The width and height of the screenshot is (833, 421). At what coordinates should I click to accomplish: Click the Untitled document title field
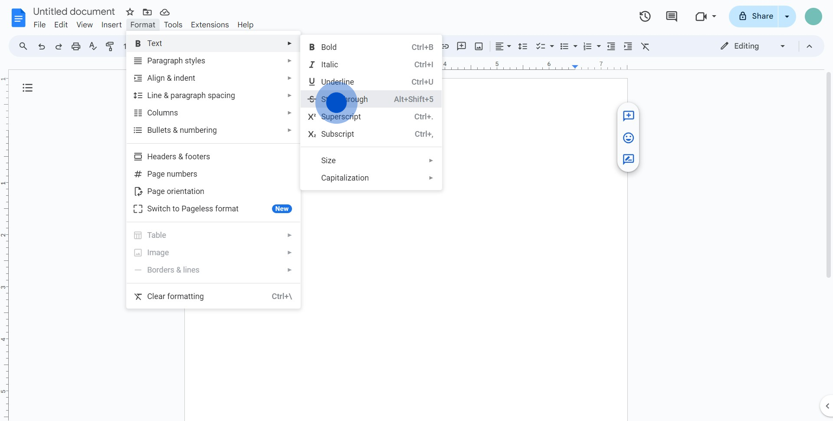pyautogui.click(x=74, y=12)
